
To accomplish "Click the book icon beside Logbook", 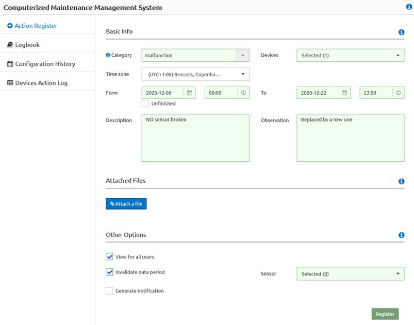I will click(x=10, y=45).
